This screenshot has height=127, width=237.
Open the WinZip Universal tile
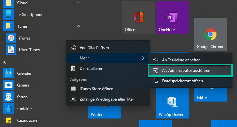point(173,103)
